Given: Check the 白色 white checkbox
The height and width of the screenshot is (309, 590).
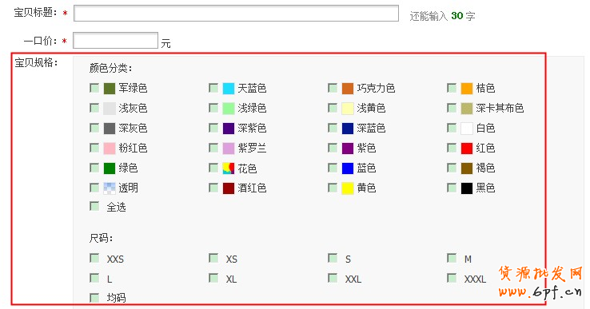Looking at the screenshot, I should 452,128.
